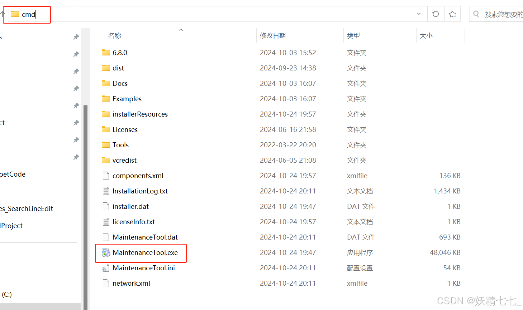This screenshot has width=523, height=310.
Task: Open the SearchLineEdit navigation entry
Action: click(27, 208)
